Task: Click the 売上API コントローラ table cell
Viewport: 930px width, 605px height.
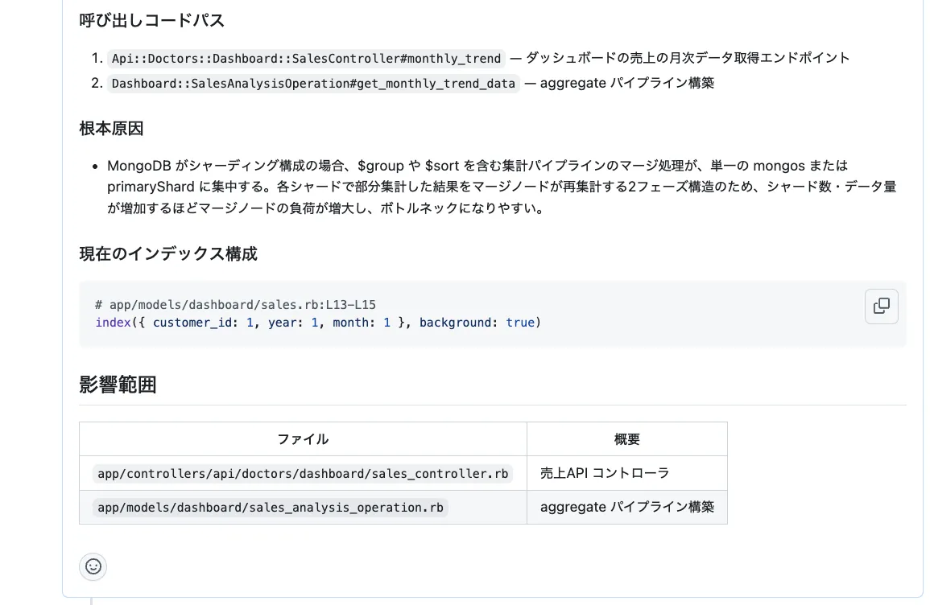Action: point(604,474)
